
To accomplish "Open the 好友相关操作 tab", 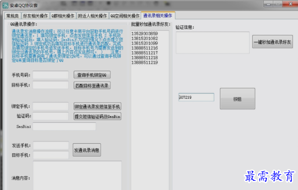I will (35, 16).
